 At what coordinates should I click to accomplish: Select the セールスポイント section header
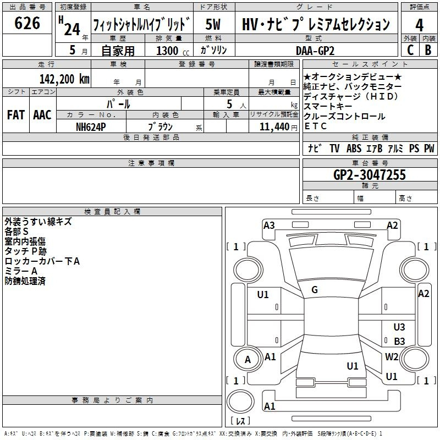(x=370, y=64)
